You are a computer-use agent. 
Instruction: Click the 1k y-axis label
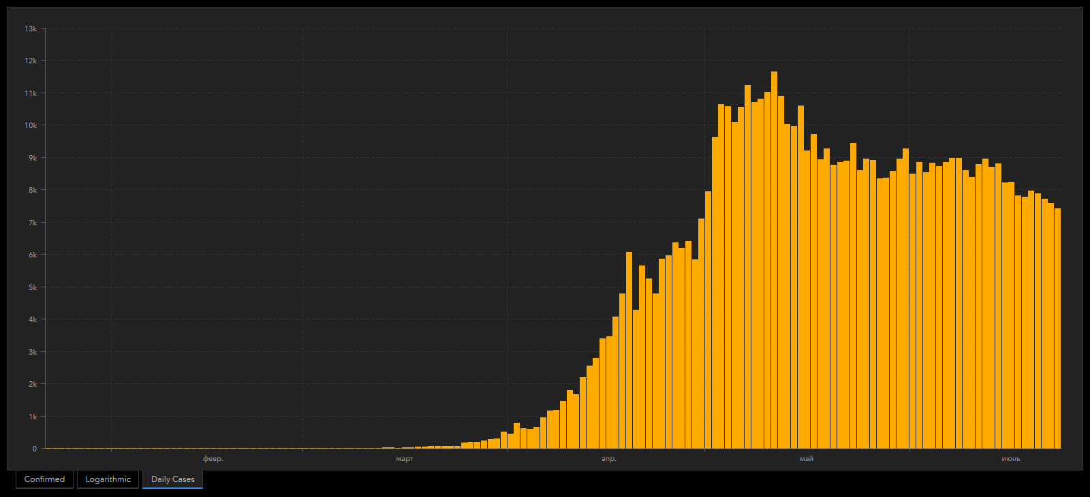click(x=32, y=417)
